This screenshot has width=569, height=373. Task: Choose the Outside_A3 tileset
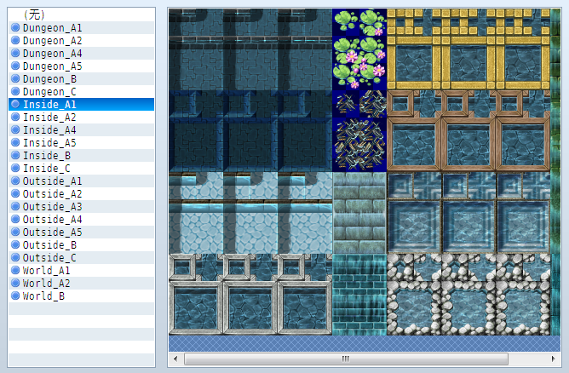pos(81,206)
